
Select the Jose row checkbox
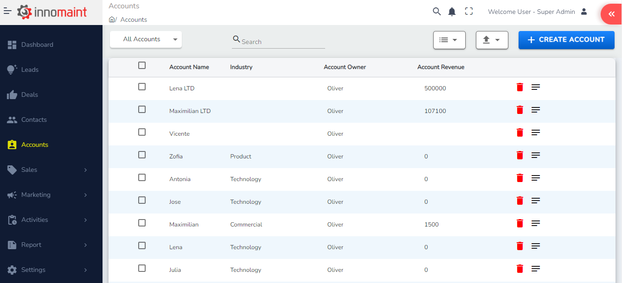coord(142,200)
